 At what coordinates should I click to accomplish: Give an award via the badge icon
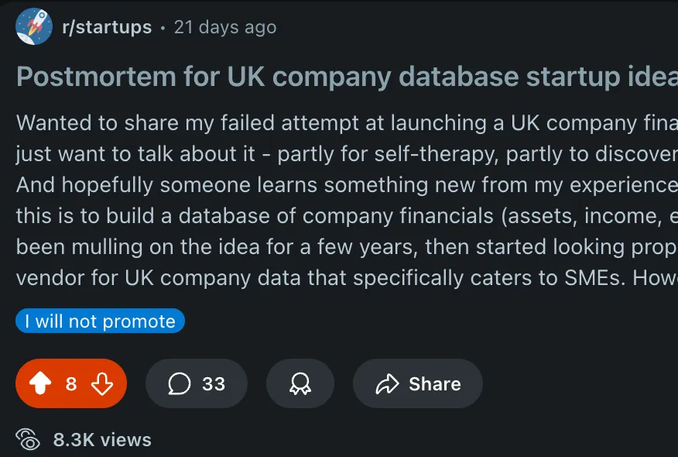pos(300,384)
